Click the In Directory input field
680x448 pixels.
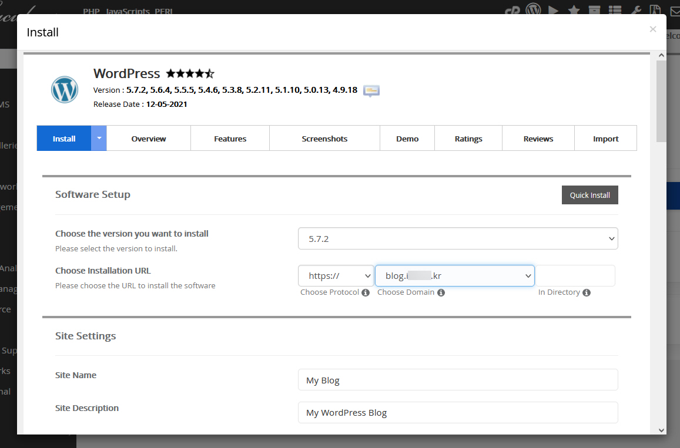(575, 275)
